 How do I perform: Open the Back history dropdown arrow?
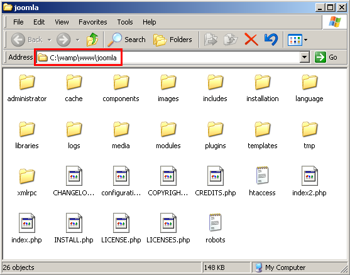tap(50, 40)
